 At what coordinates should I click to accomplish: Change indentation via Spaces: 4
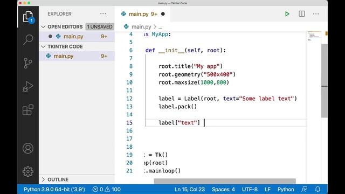point(223,189)
